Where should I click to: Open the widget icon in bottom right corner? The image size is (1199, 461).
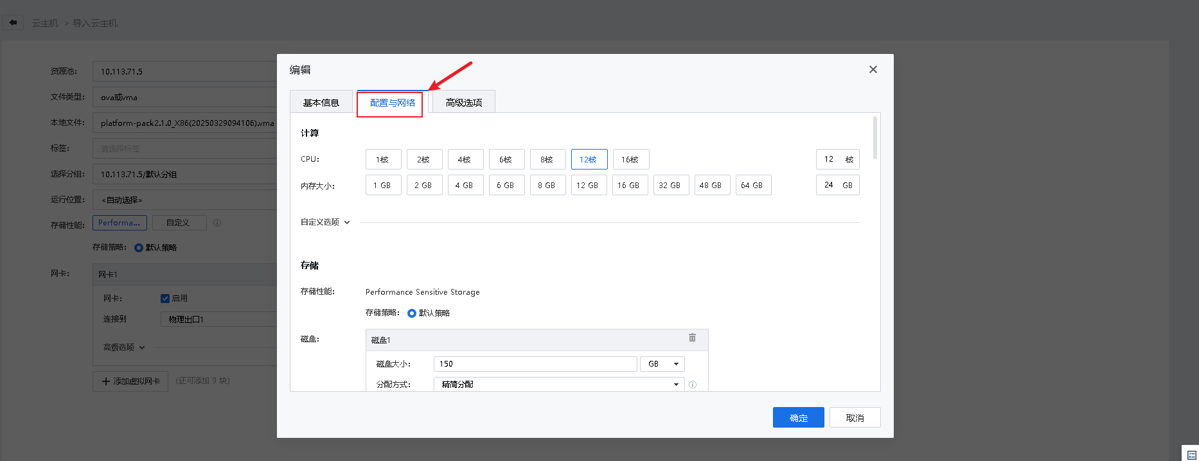[1191, 455]
